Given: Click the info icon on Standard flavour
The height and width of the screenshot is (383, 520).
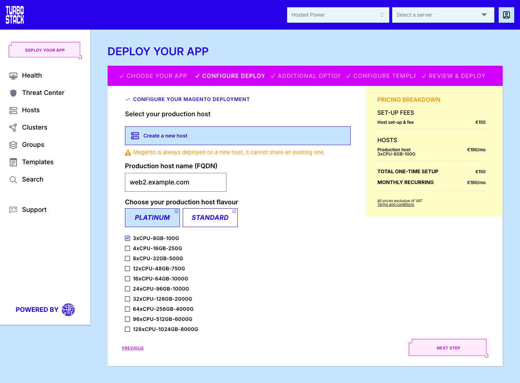Looking at the screenshot, I should click(234, 212).
